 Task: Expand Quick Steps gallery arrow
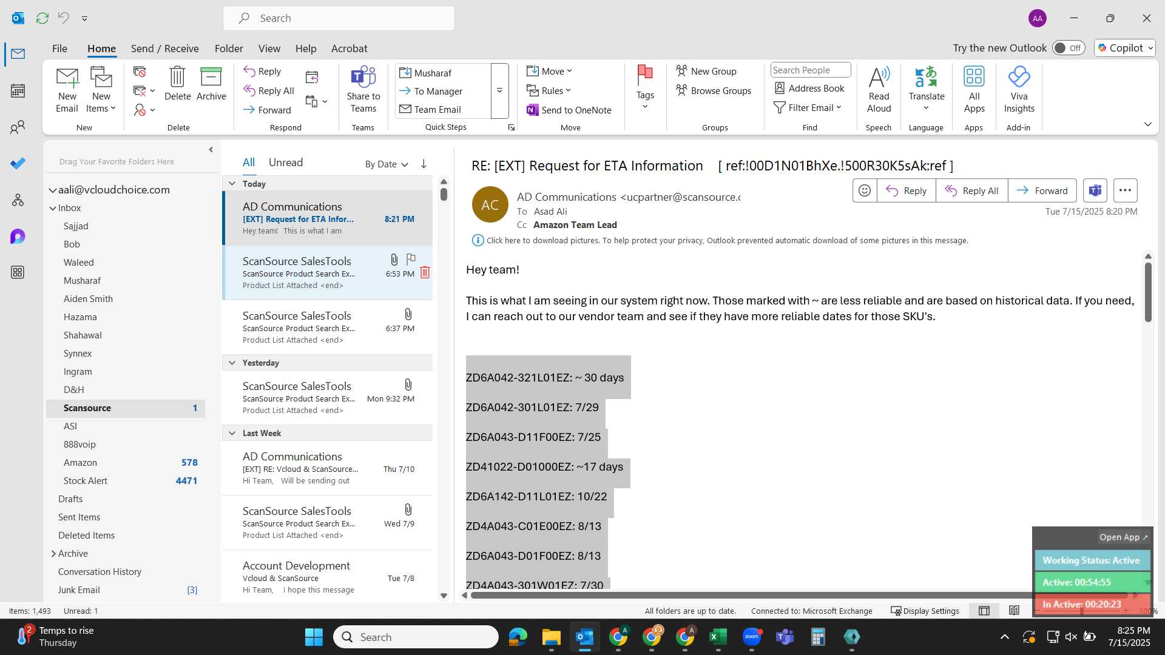(499, 91)
